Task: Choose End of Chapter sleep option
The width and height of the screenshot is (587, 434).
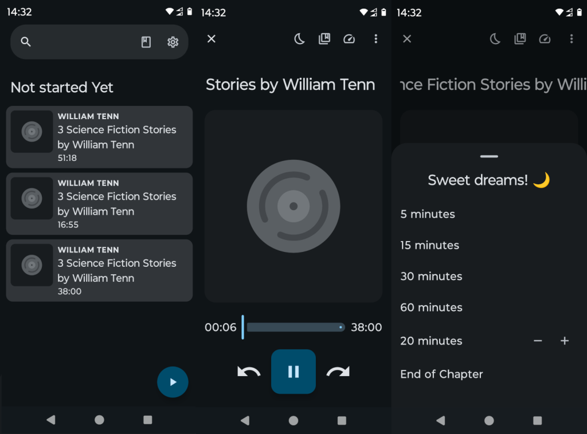Action: coord(441,374)
